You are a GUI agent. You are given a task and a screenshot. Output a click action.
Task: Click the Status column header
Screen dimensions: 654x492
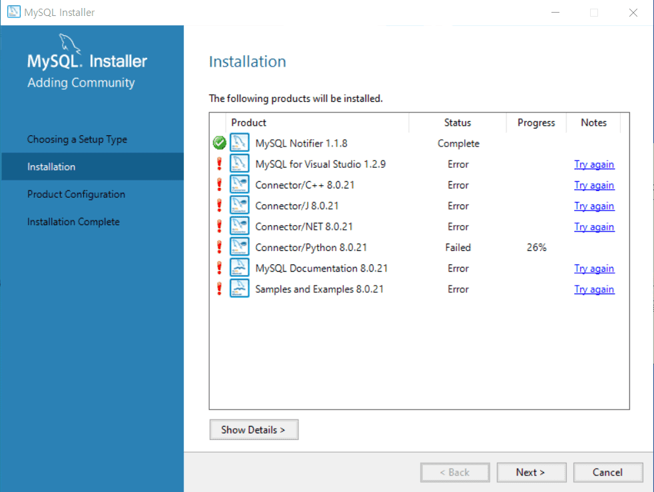(458, 123)
